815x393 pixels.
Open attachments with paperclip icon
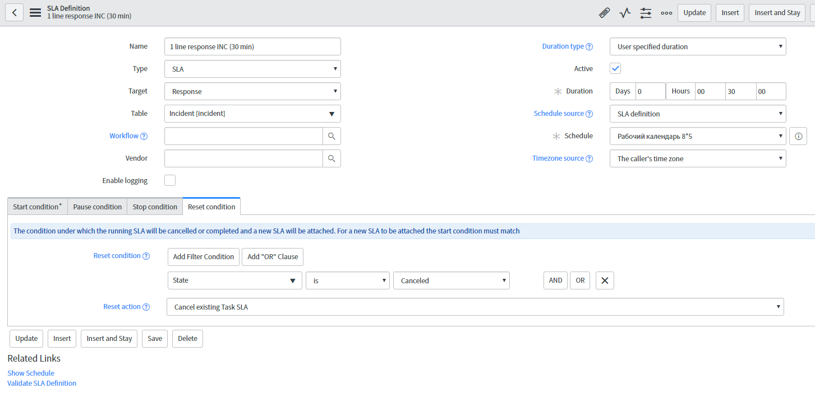(x=604, y=13)
